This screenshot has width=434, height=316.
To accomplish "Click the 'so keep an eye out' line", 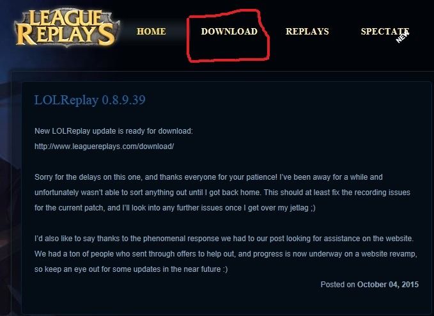I will [x=131, y=269].
